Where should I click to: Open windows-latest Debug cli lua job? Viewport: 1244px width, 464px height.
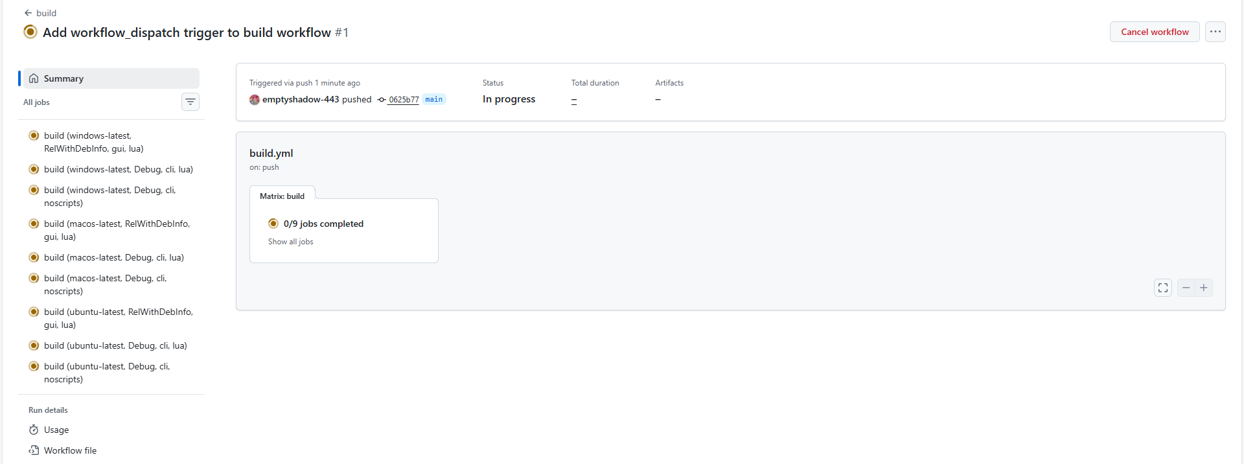(118, 169)
